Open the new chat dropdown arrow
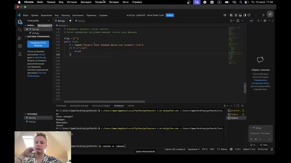Viewport: 291px width, 163px height. click(x=261, y=21)
